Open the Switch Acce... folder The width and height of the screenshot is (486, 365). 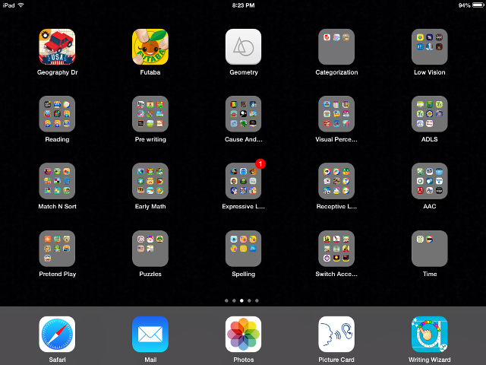pos(336,249)
